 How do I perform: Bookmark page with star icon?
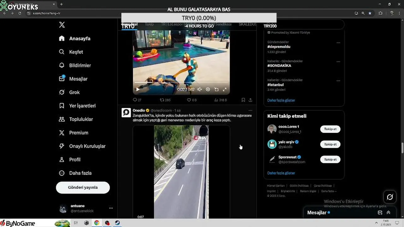tap(370, 13)
